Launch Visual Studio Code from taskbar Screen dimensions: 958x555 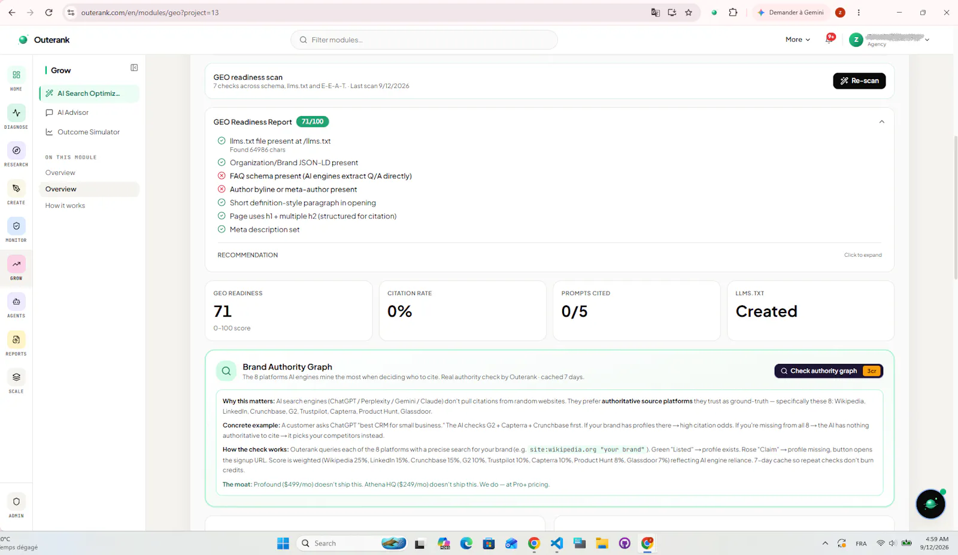pos(557,543)
